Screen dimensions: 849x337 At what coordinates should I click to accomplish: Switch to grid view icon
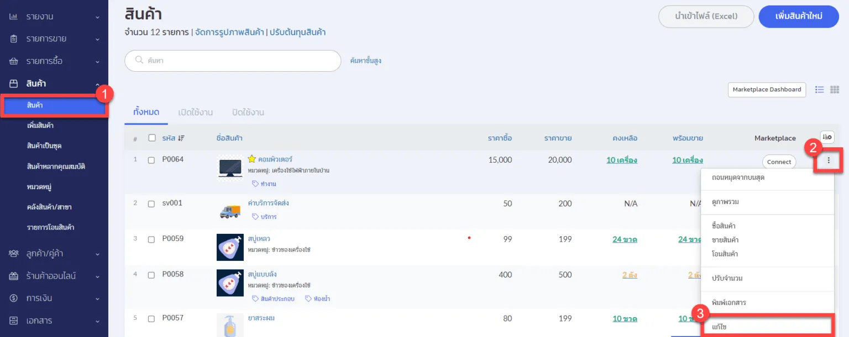(x=835, y=89)
